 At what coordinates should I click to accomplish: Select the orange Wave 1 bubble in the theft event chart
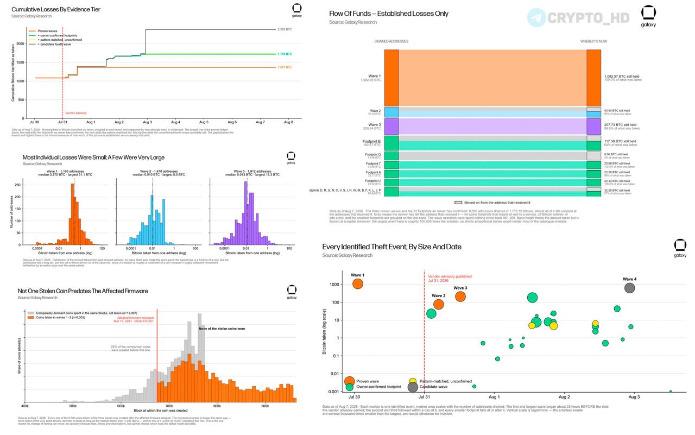357,283
